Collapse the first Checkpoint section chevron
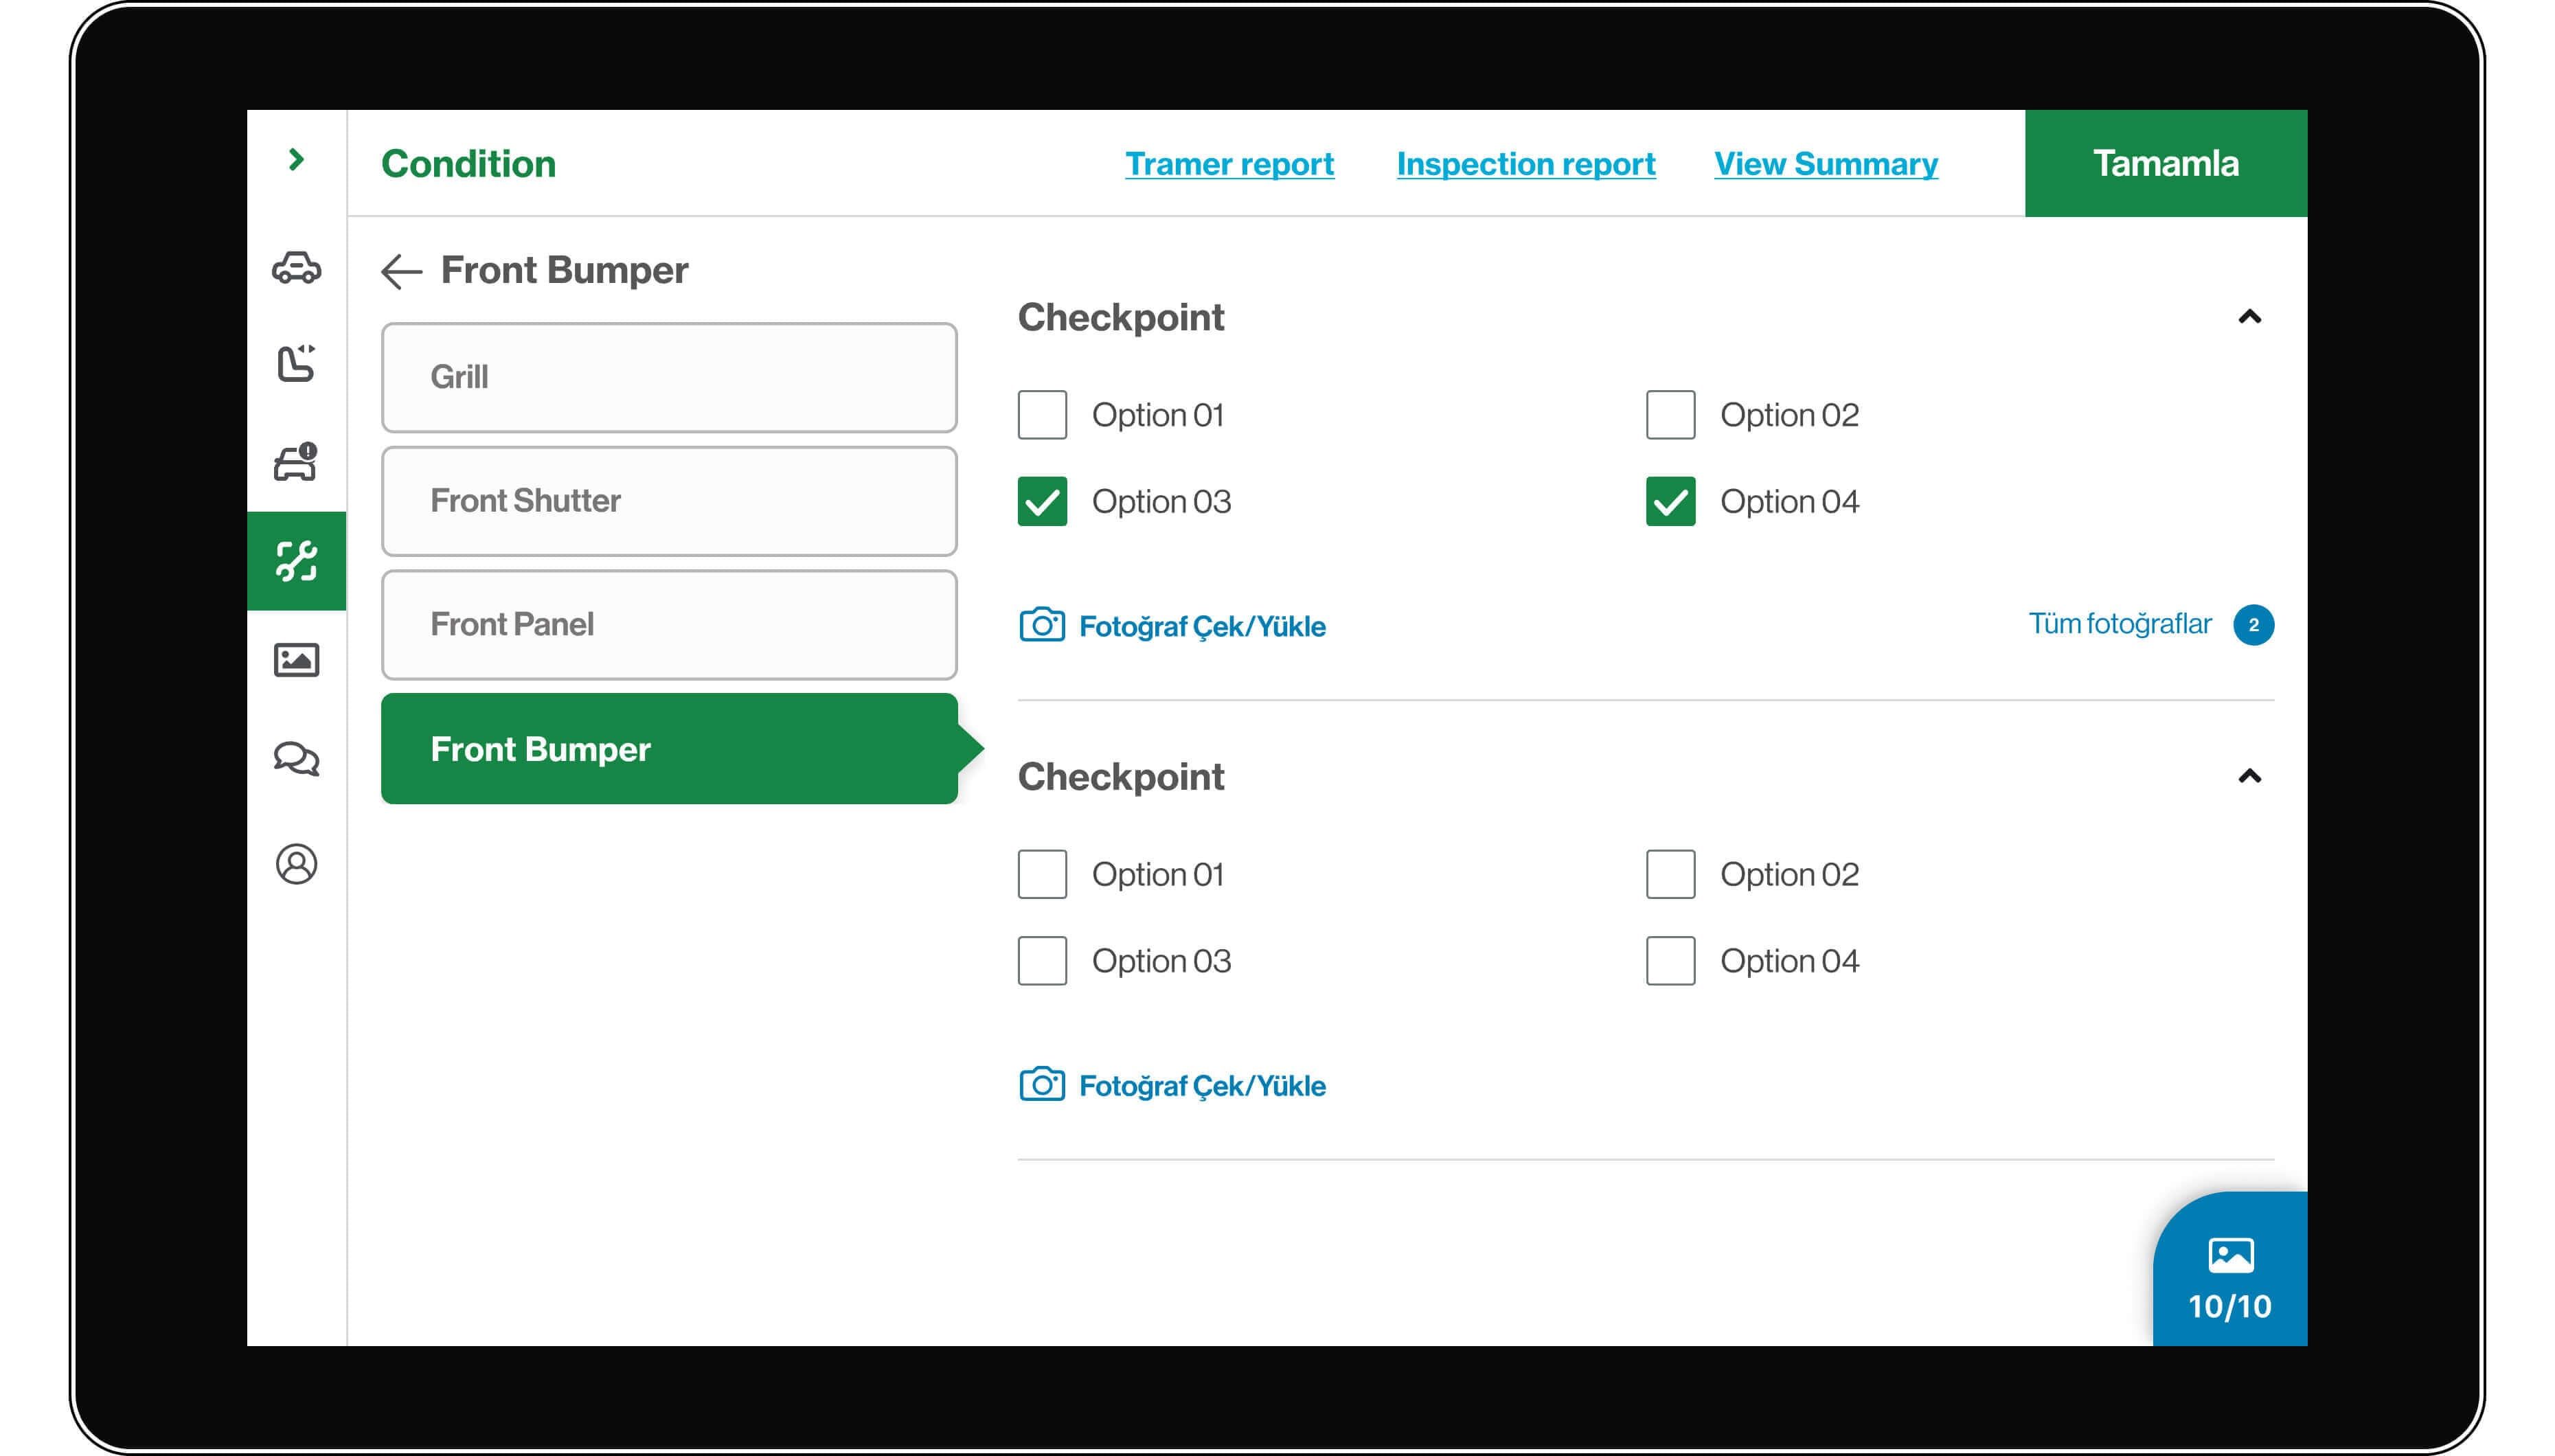This screenshot has height=1456, width=2555. point(2249,317)
